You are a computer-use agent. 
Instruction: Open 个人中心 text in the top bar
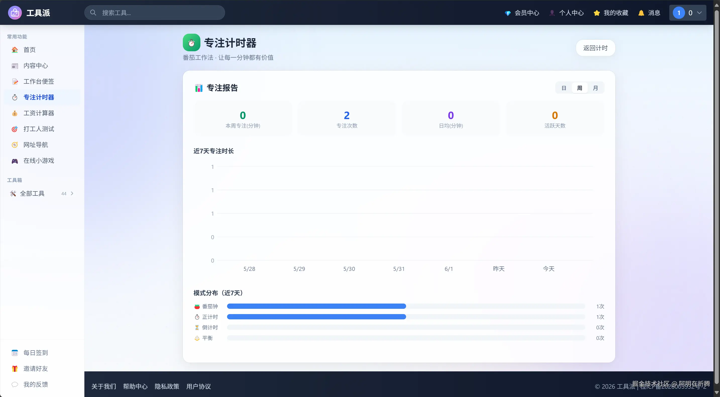tap(571, 13)
